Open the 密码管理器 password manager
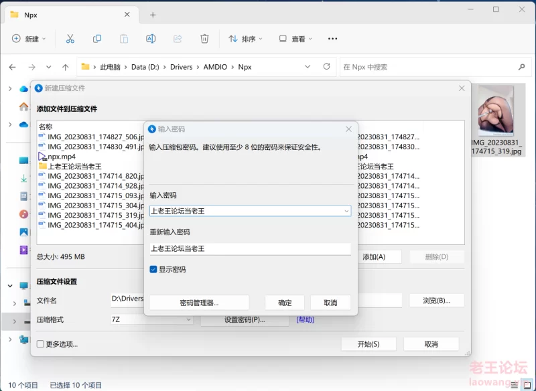The width and height of the screenshot is (536, 391). [199, 303]
